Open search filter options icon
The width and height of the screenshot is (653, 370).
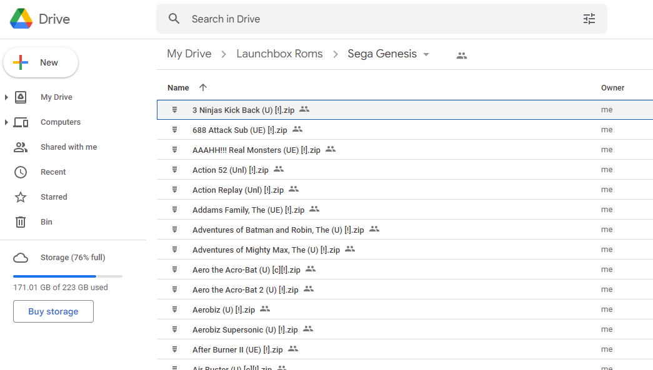point(589,19)
